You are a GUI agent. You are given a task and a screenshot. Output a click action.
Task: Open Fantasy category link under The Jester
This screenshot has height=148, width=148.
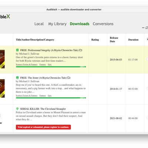[x=43, y=95]
